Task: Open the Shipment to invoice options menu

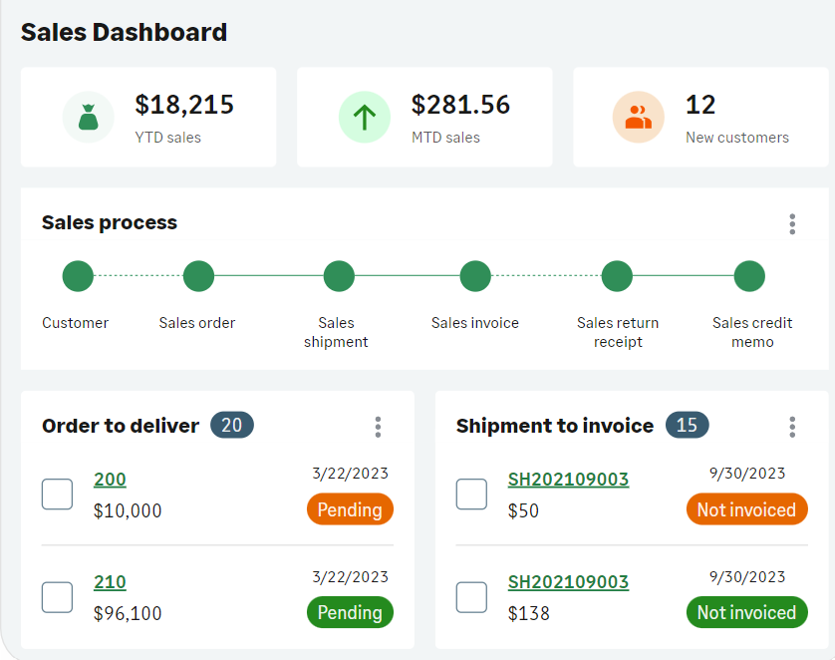Action: (792, 426)
